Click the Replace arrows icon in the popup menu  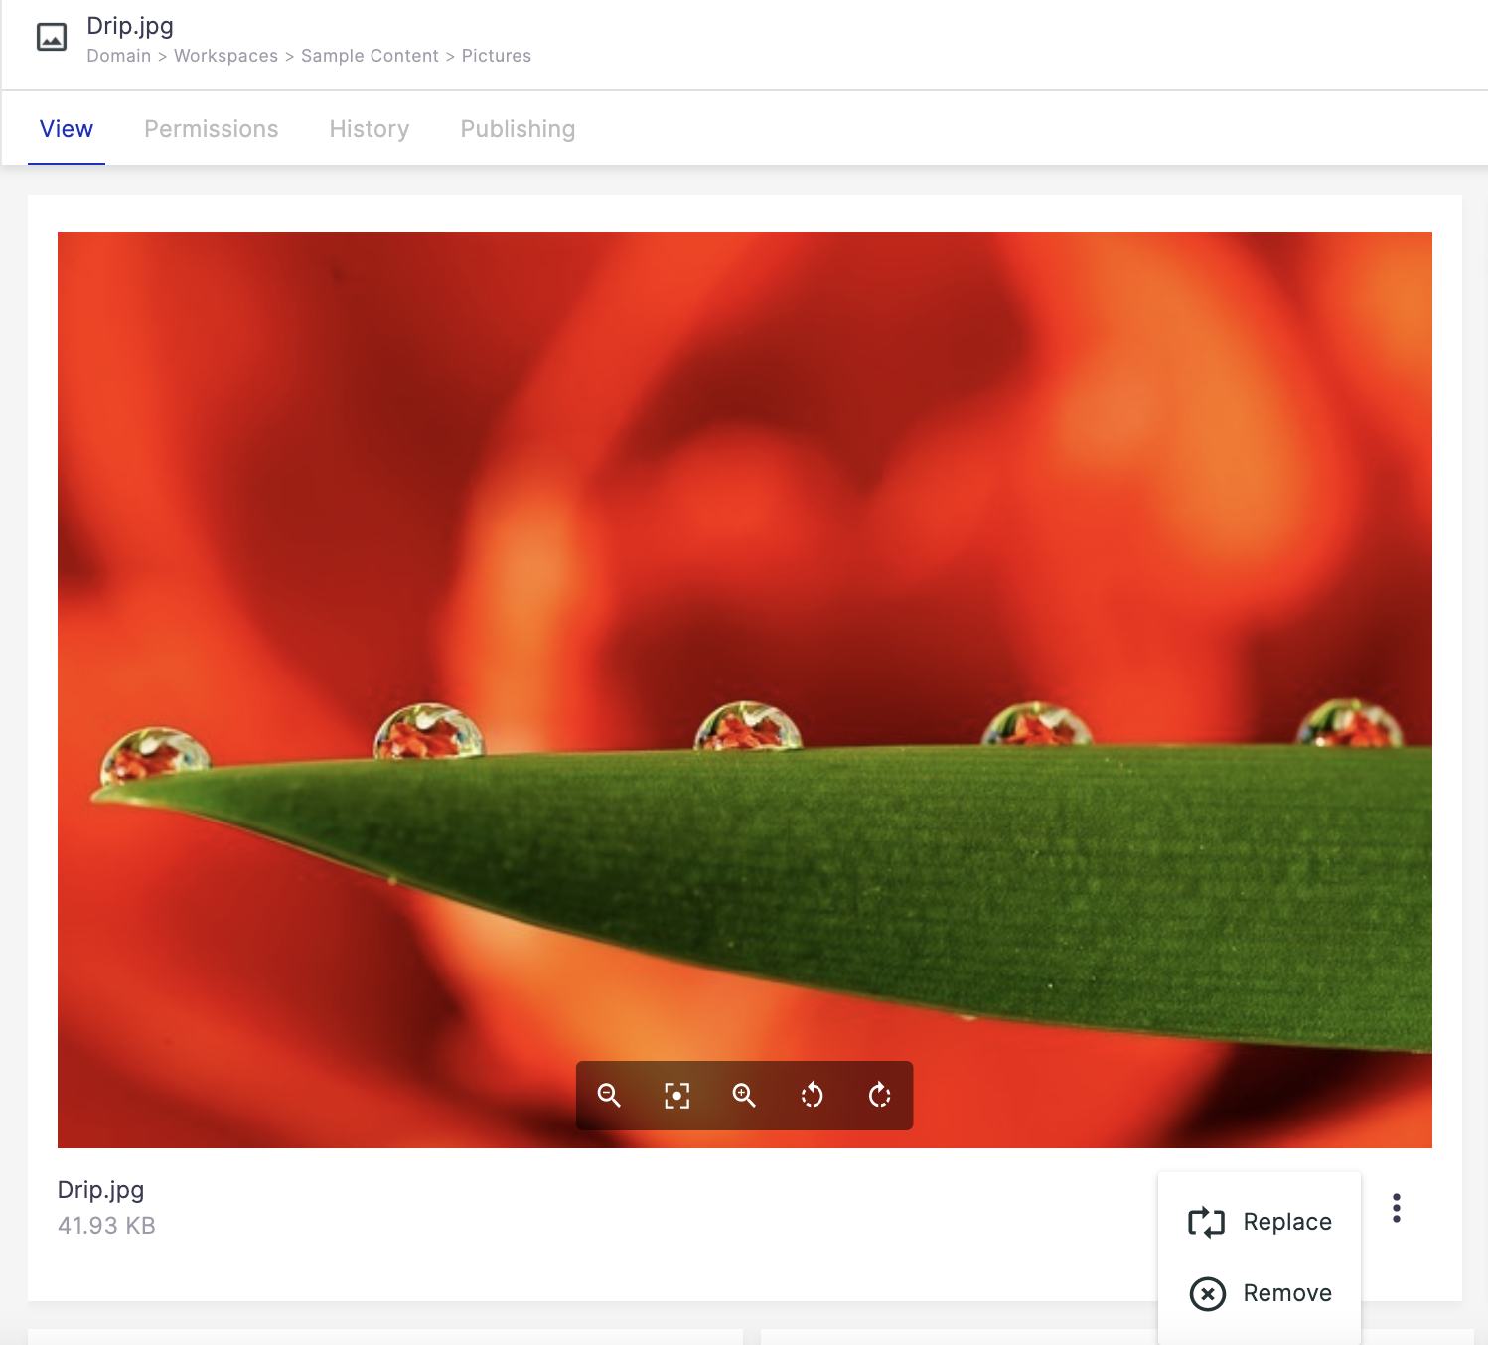1207,1222
